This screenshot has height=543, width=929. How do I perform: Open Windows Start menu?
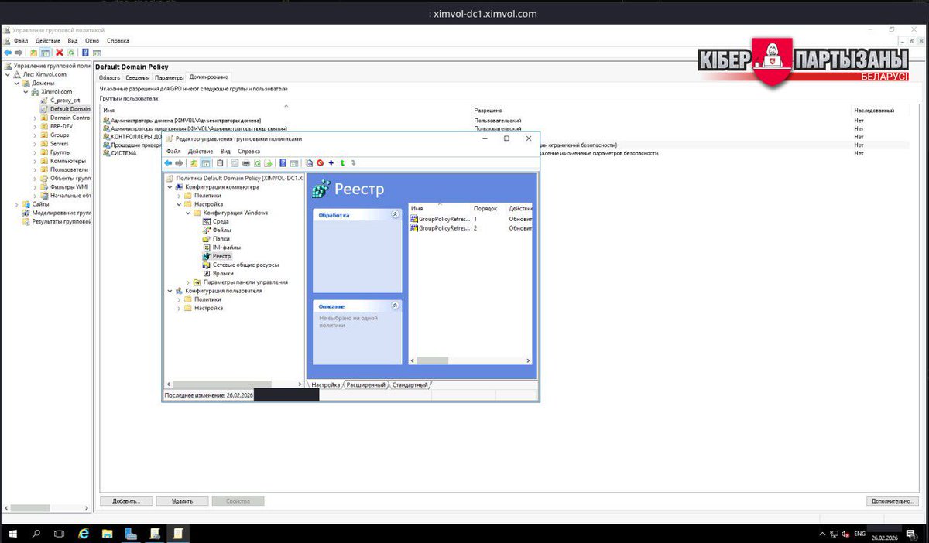tap(13, 534)
